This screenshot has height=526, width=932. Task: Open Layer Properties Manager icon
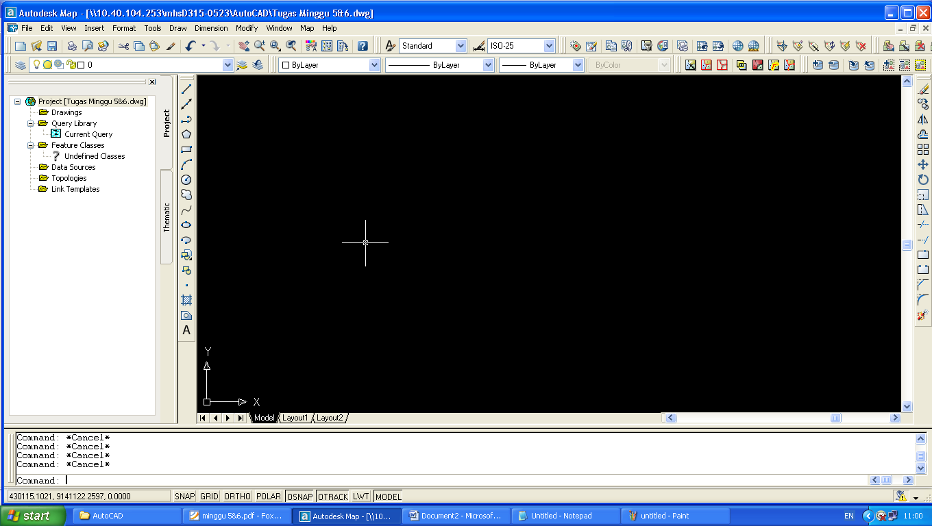pyautogui.click(x=21, y=65)
